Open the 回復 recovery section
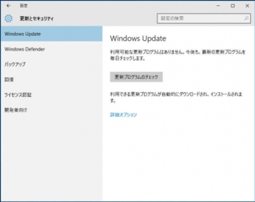The height and width of the screenshot is (202, 255). [52, 79]
